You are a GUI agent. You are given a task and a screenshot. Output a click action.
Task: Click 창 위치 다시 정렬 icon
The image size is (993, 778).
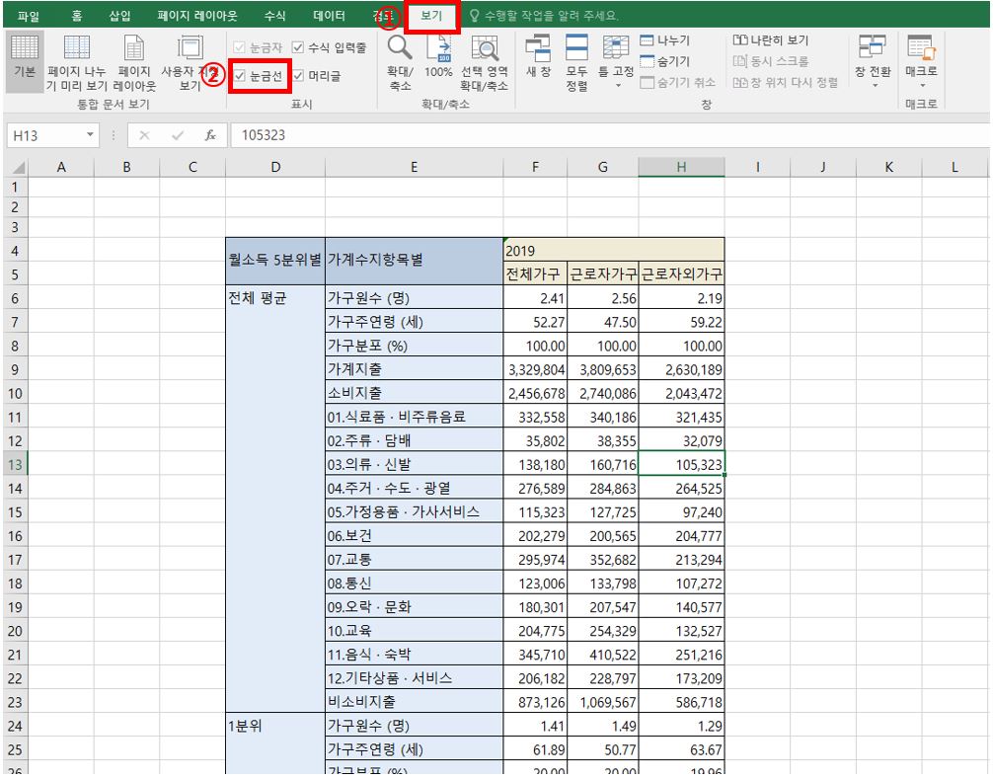pos(740,82)
